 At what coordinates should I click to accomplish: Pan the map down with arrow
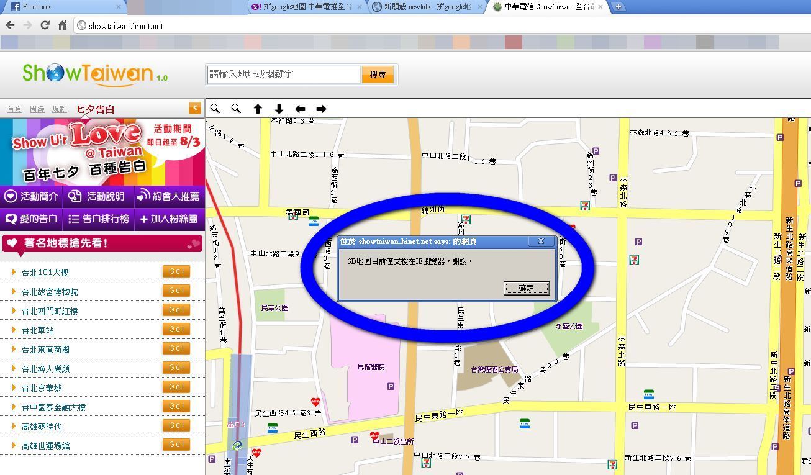pos(279,109)
